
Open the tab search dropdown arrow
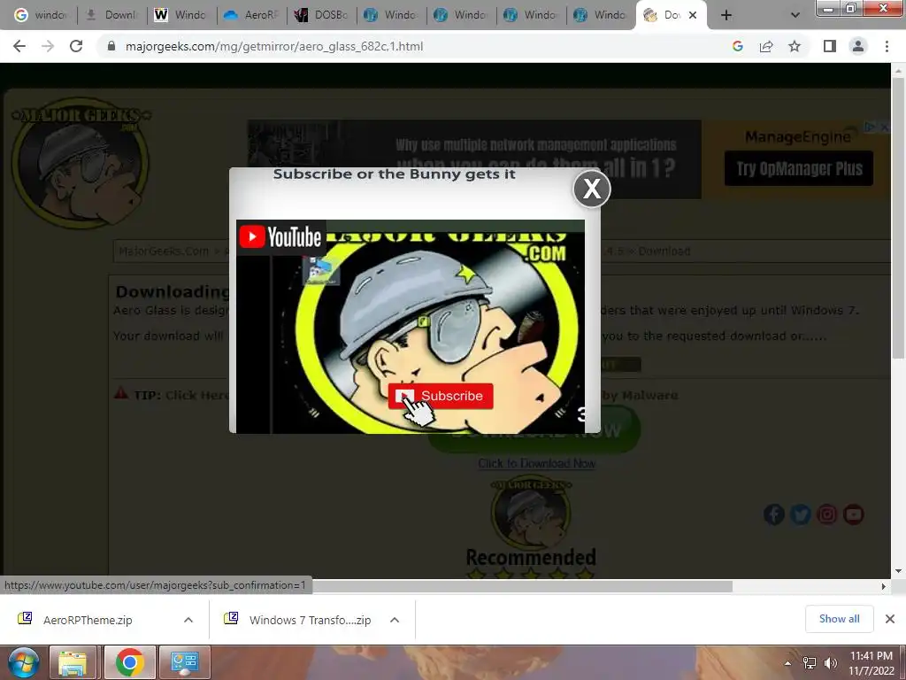[x=795, y=16]
